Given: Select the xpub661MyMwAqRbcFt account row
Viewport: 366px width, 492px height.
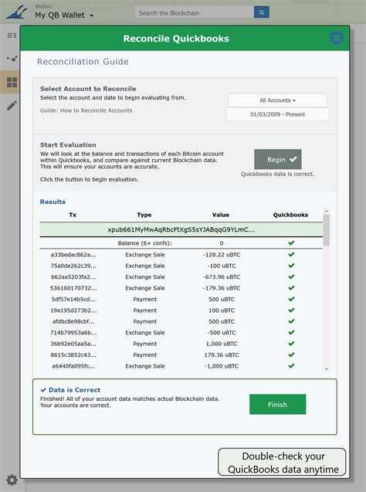Looking at the screenshot, I should click(181, 229).
